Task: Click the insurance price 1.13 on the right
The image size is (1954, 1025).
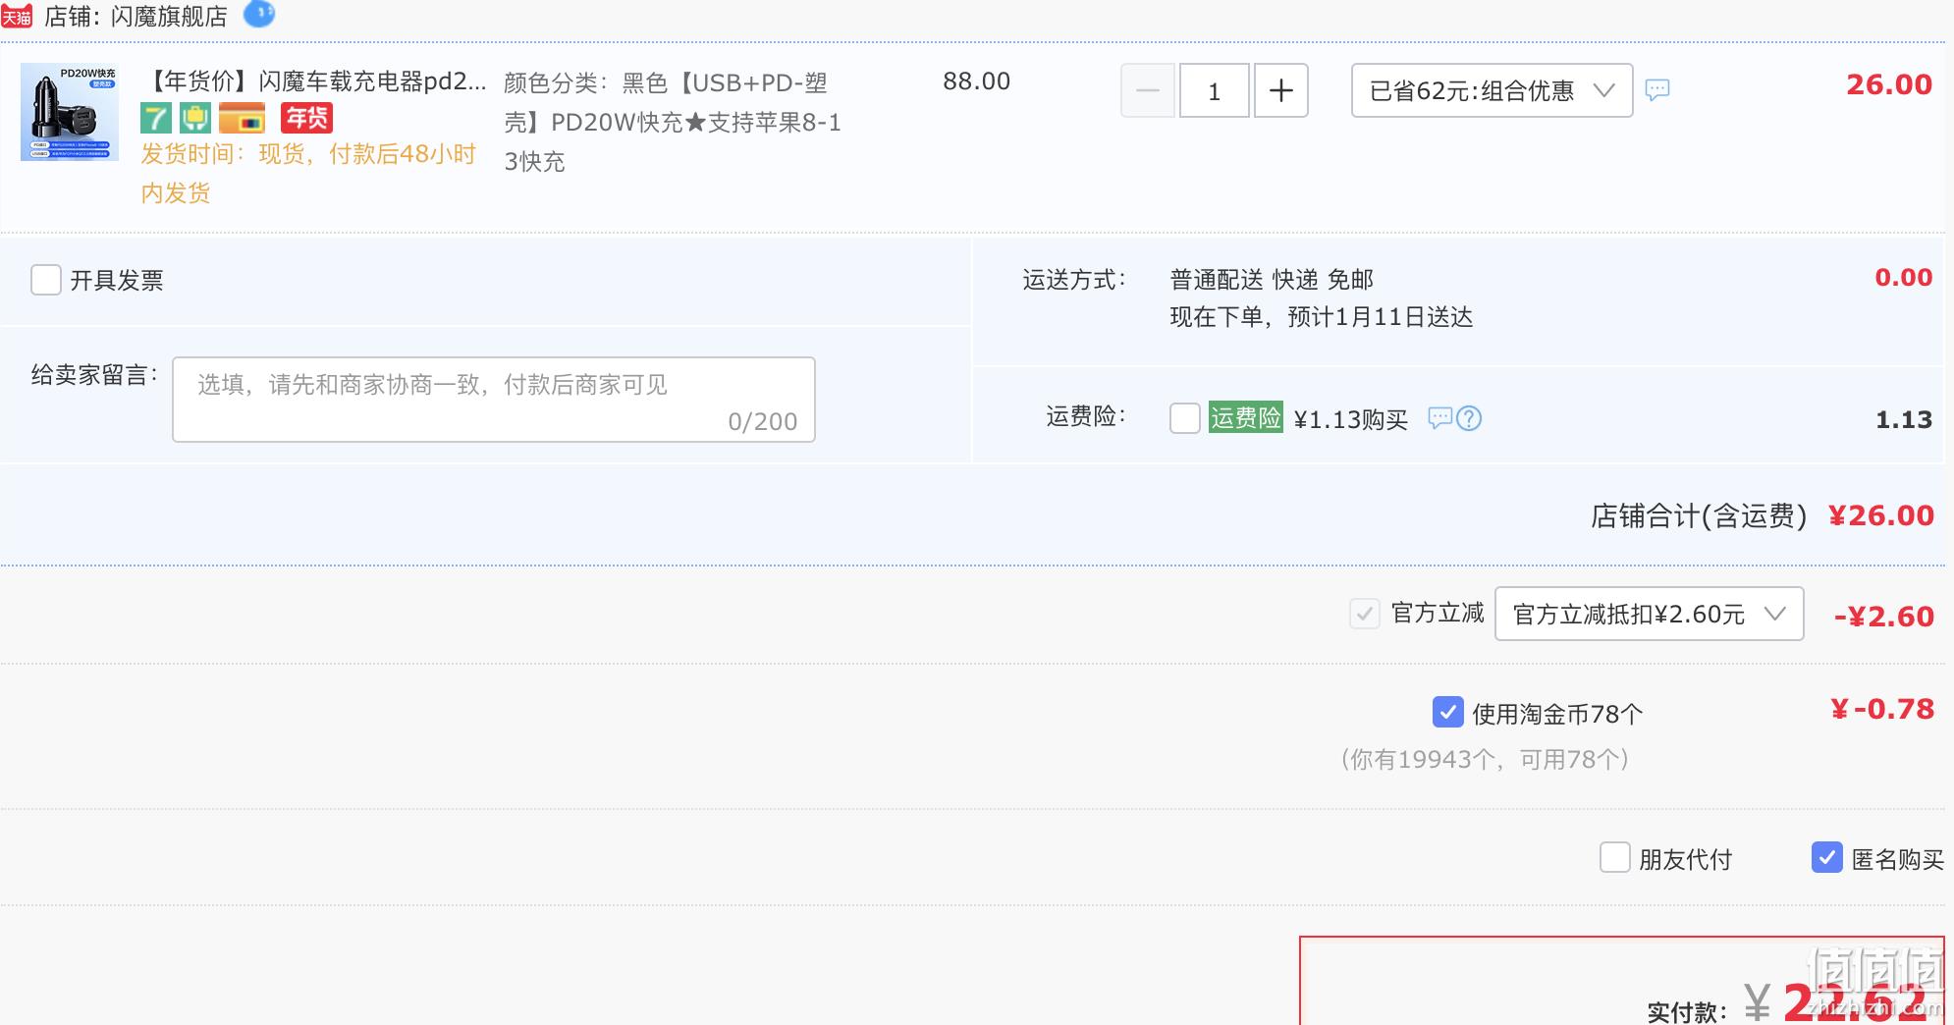Action: 1904,420
